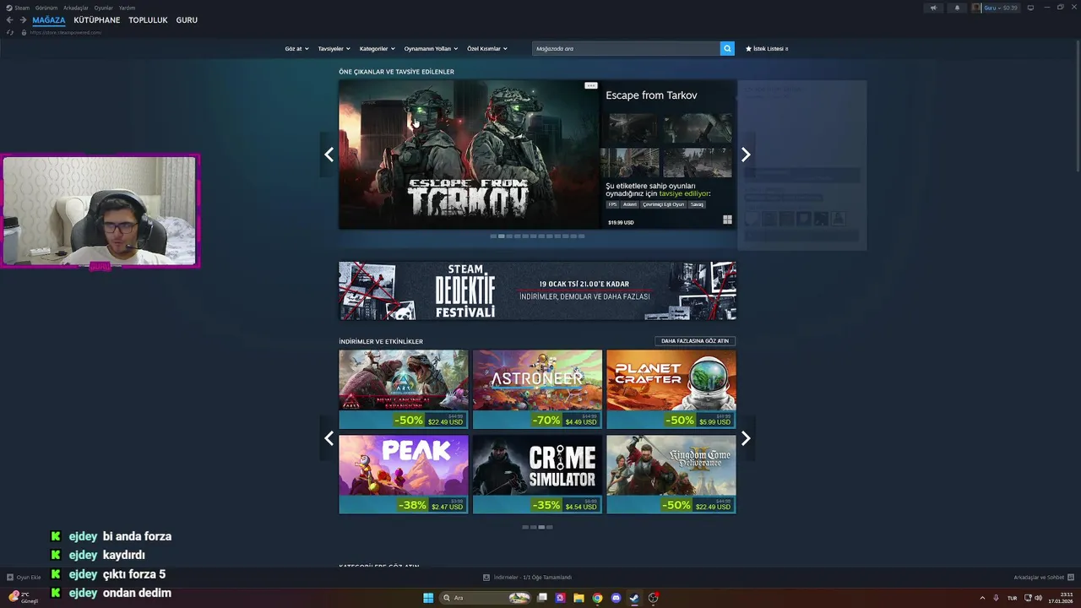Select the second featured carousel dot
The width and height of the screenshot is (1081, 608).
click(x=502, y=236)
